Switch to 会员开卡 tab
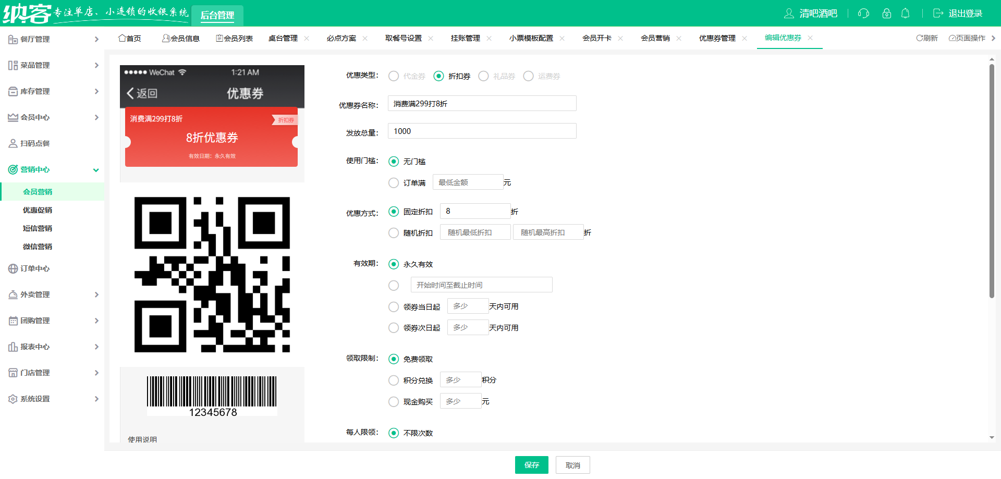The height and width of the screenshot is (479, 1001). coord(597,38)
